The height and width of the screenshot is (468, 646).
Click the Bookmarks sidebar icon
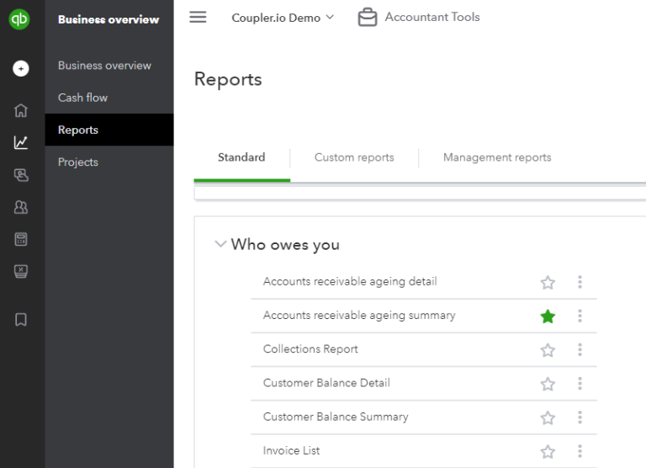[x=21, y=320]
